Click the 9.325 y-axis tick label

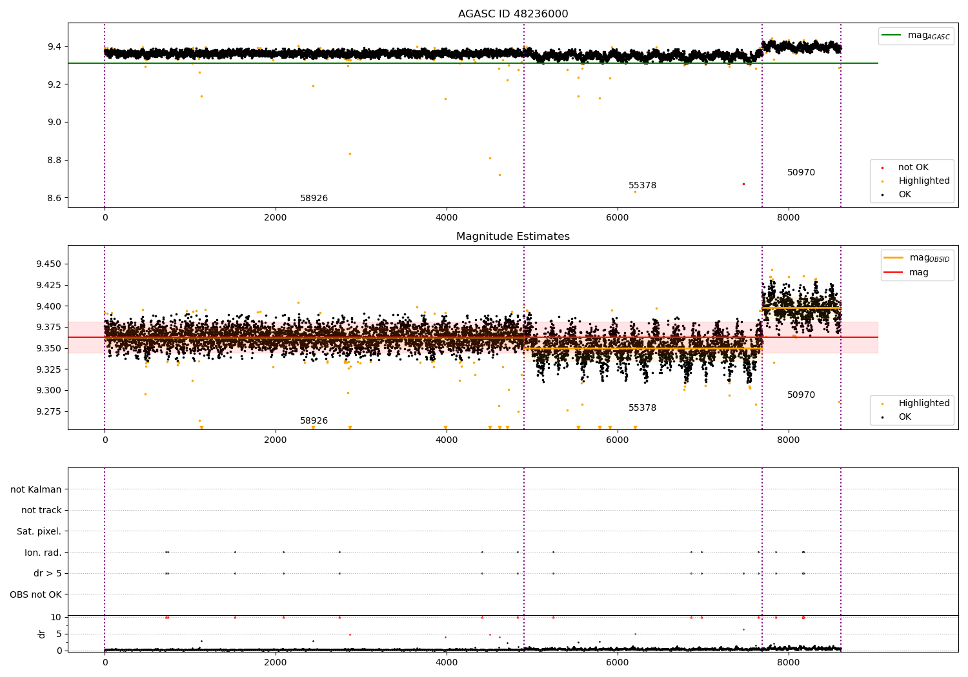(49, 369)
